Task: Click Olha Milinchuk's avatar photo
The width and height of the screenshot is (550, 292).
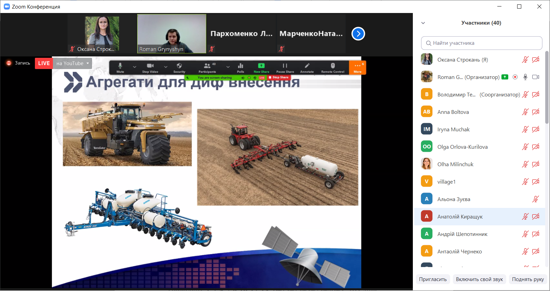Action: click(x=427, y=164)
